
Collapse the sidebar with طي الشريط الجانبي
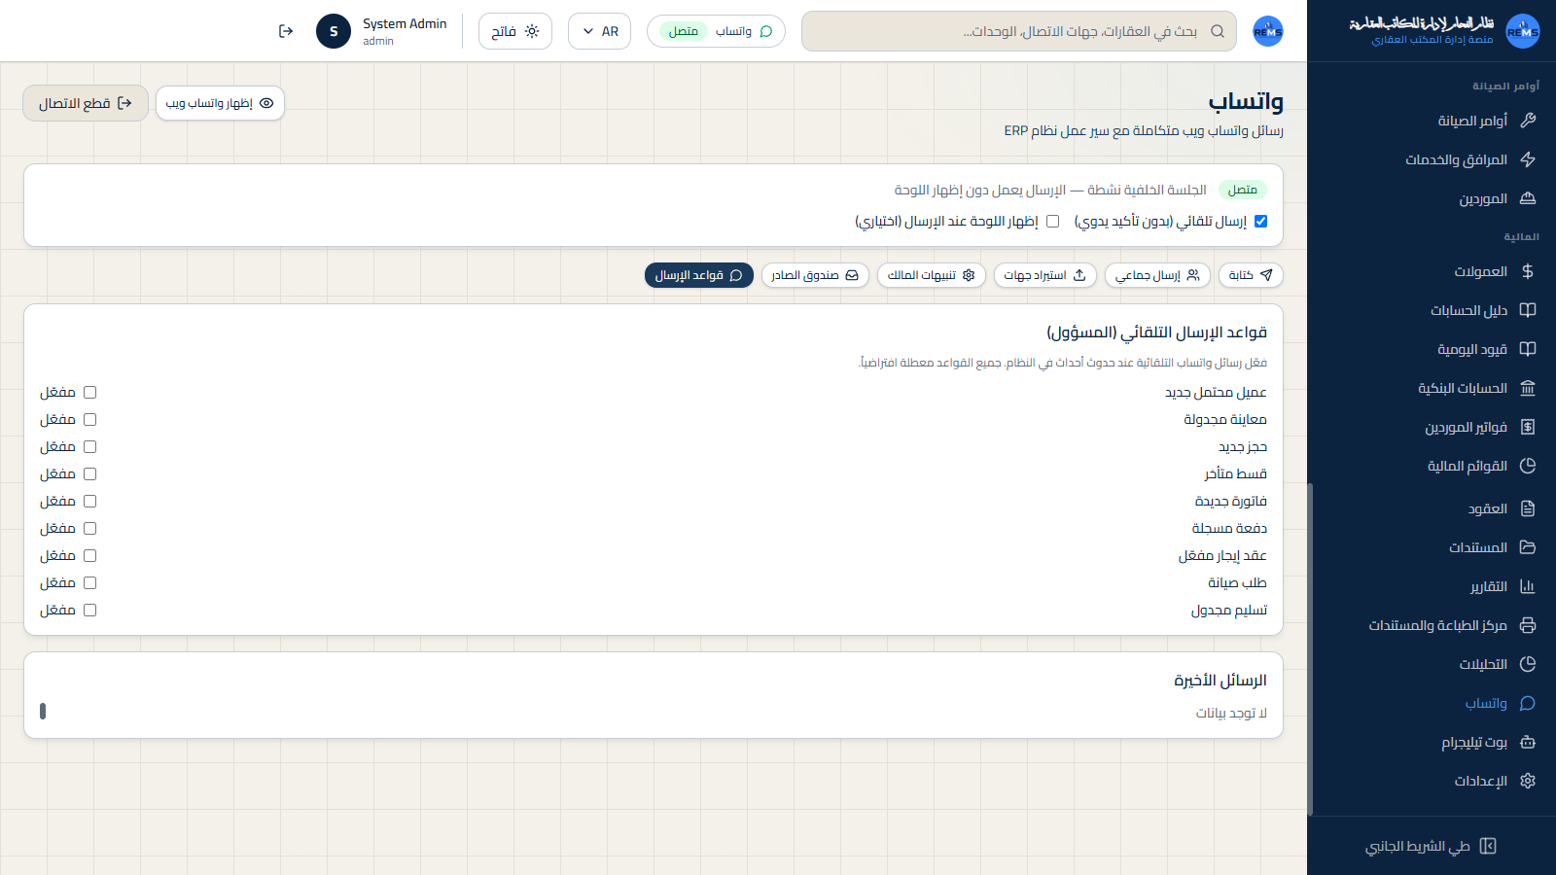click(1432, 846)
